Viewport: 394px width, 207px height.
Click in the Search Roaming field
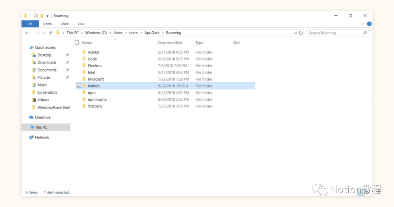(x=334, y=33)
